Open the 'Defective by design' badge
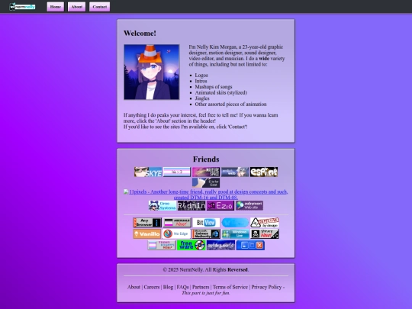The height and width of the screenshot is (309, 412). click(264, 223)
